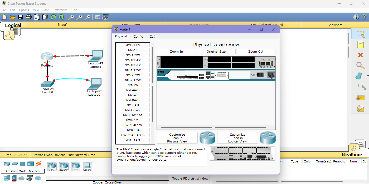Toggle PDU List Window
This screenshot has width=369, height=184.
[x=190, y=178]
